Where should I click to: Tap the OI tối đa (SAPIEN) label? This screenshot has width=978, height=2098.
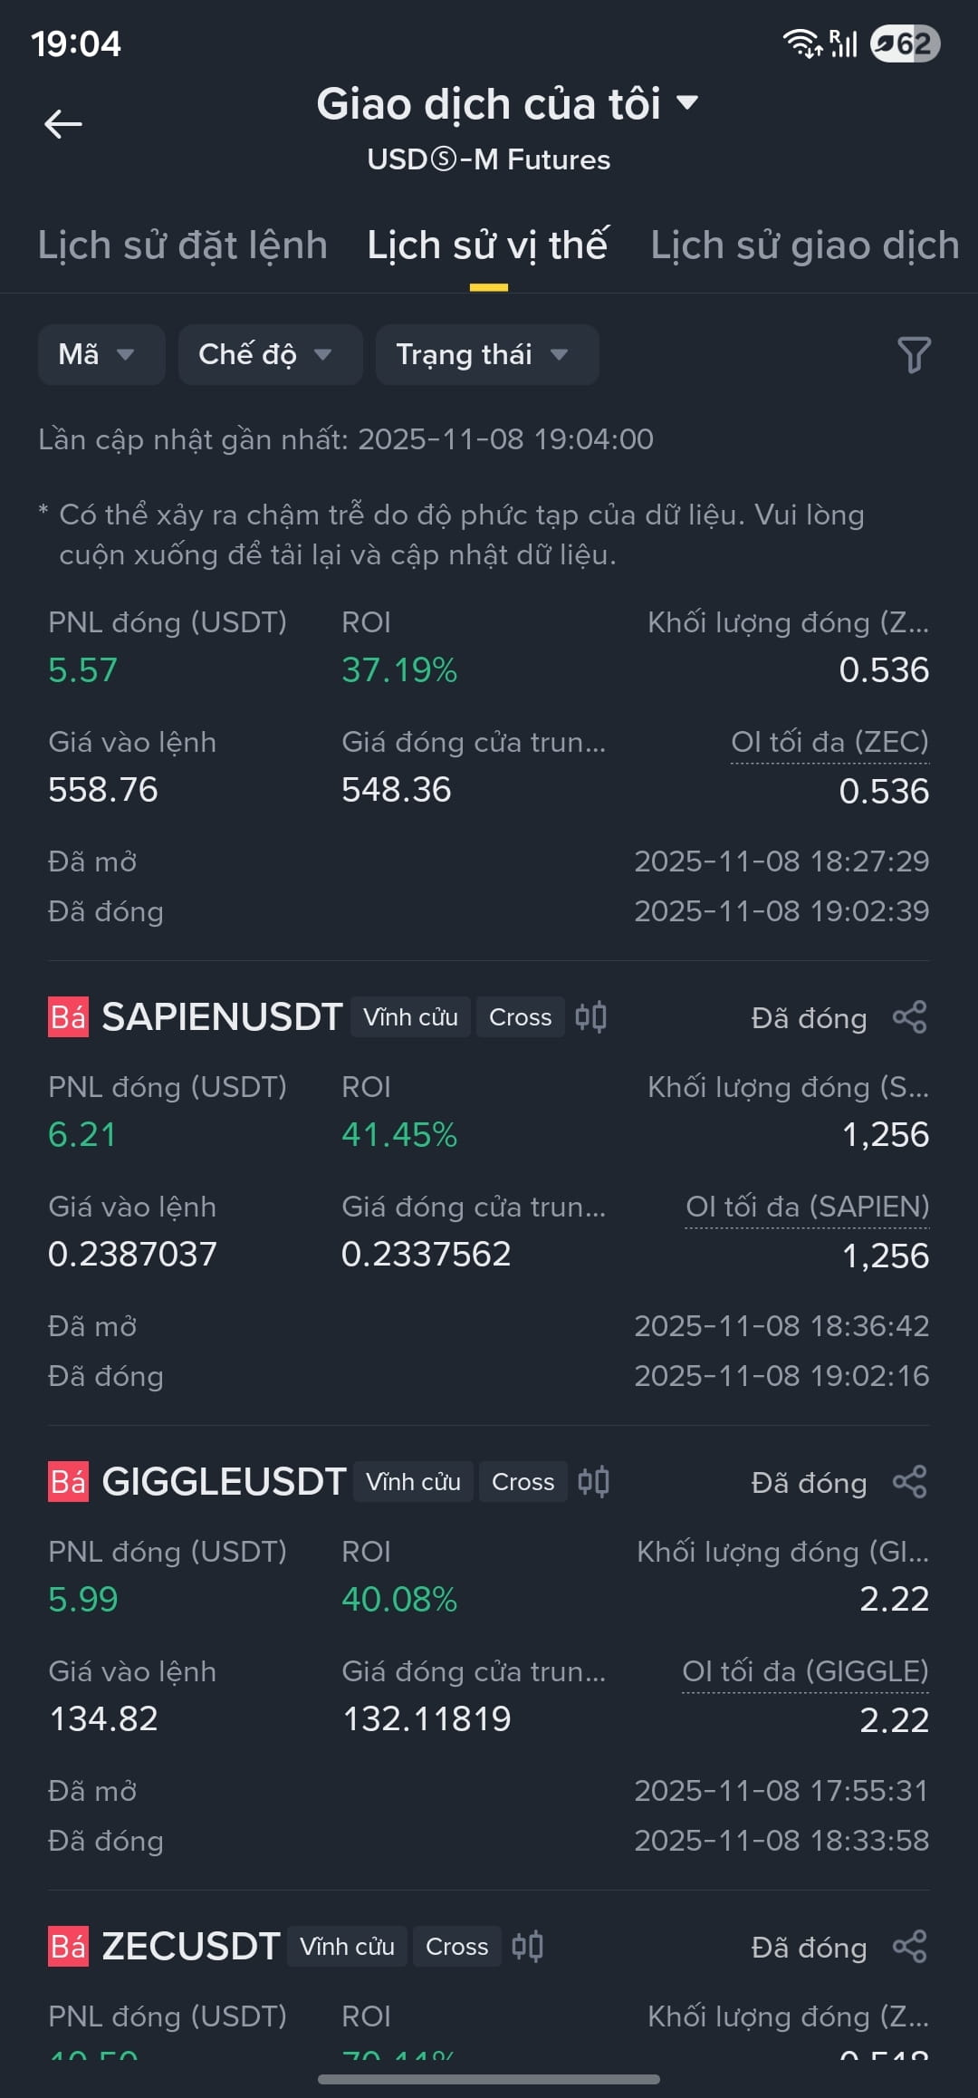pos(807,1208)
